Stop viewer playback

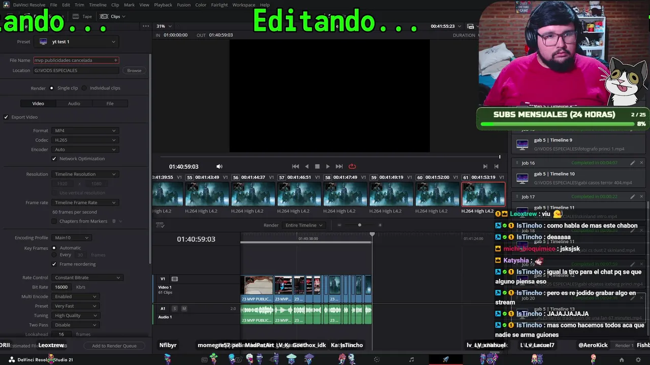point(317,166)
